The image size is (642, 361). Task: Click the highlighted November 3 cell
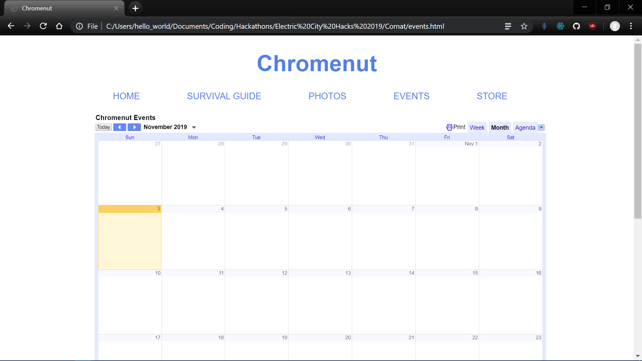click(130, 241)
